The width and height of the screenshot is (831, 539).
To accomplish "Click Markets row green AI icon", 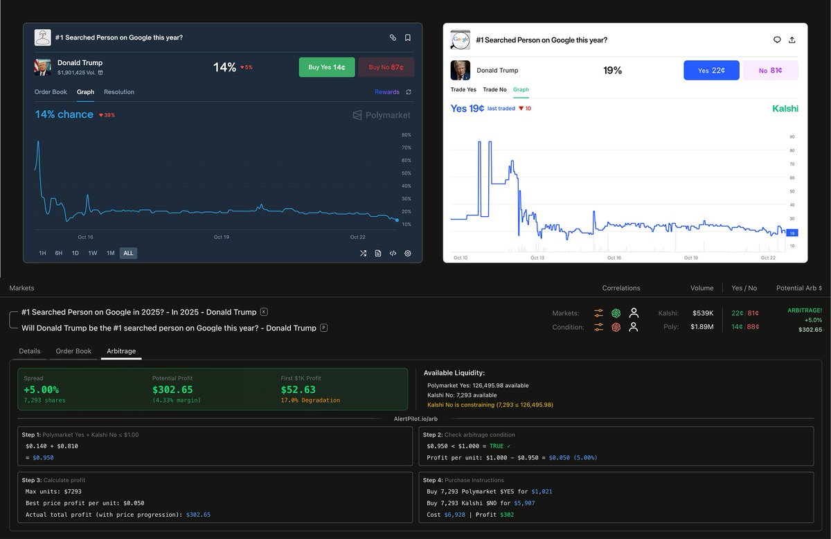I will coord(616,313).
